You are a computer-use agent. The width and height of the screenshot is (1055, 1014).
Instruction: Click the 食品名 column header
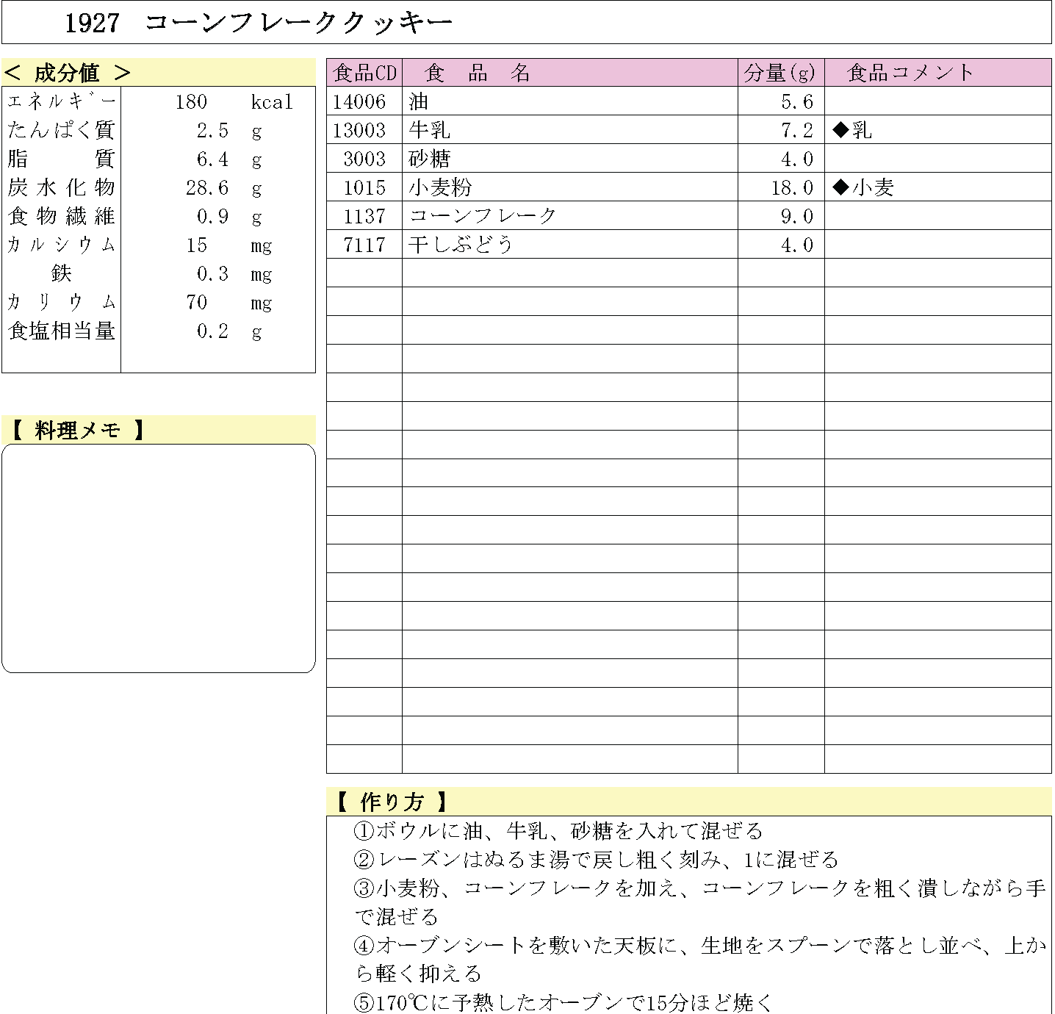[x=478, y=73]
